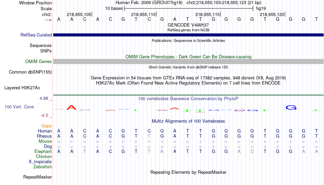Click '100 vertebrates Basewise Conservation by PhyloP' title
This screenshot has width=324, height=185.
click(x=188, y=99)
